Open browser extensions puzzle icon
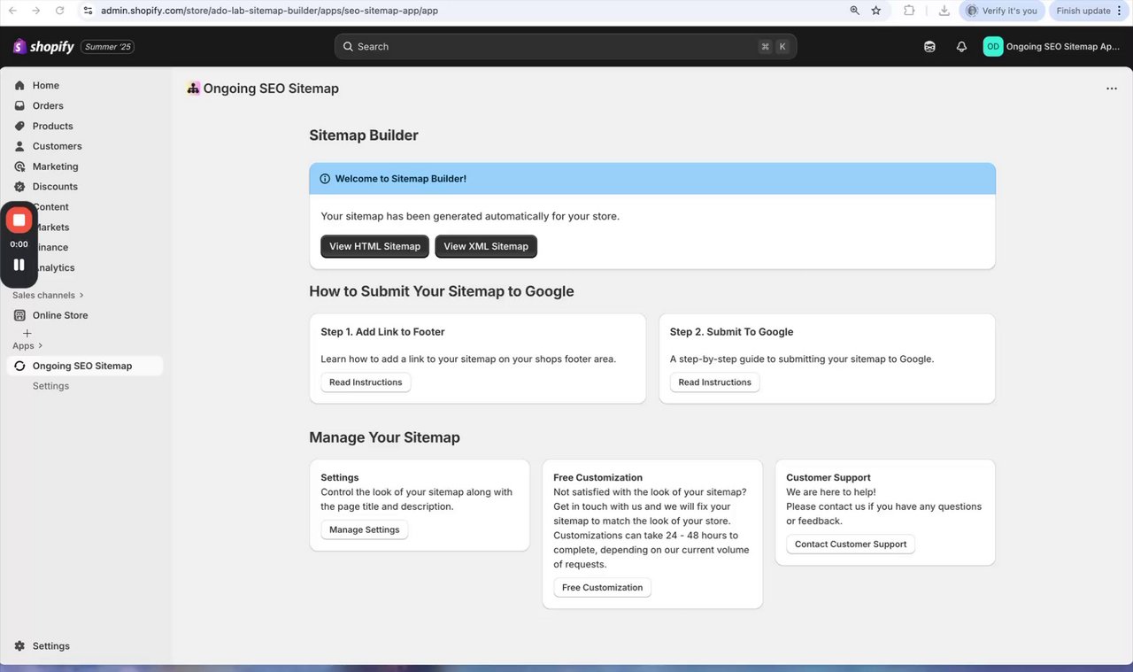This screenshot has height=672, width=1133. click(909, 11)
